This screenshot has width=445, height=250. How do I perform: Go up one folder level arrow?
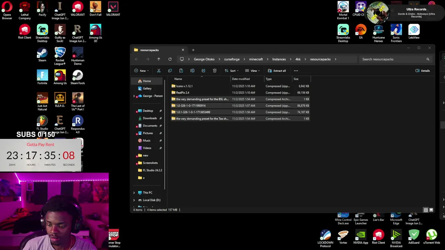point(159,59)
